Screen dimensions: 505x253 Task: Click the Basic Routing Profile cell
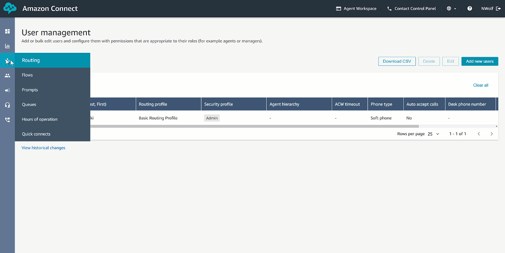[158, 118]
